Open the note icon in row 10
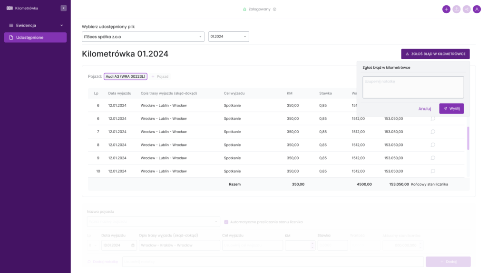This screenshot has height=273, width=487. pos(433,171)
